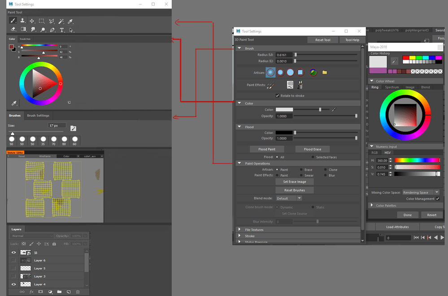Click the eyedropper below the color wheel
The image size is (448, 296).
(x=14, y=103)
